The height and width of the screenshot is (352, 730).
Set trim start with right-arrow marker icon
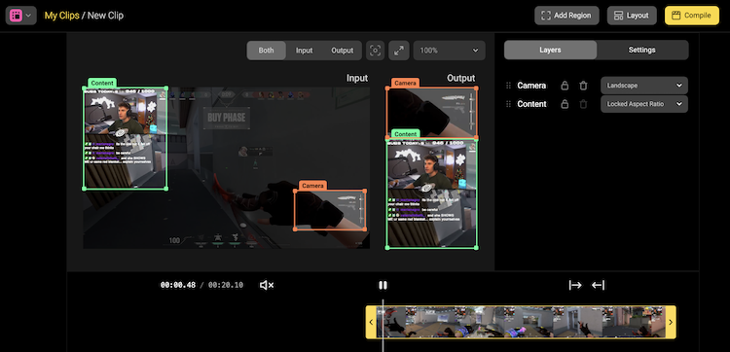coord(575,285)
